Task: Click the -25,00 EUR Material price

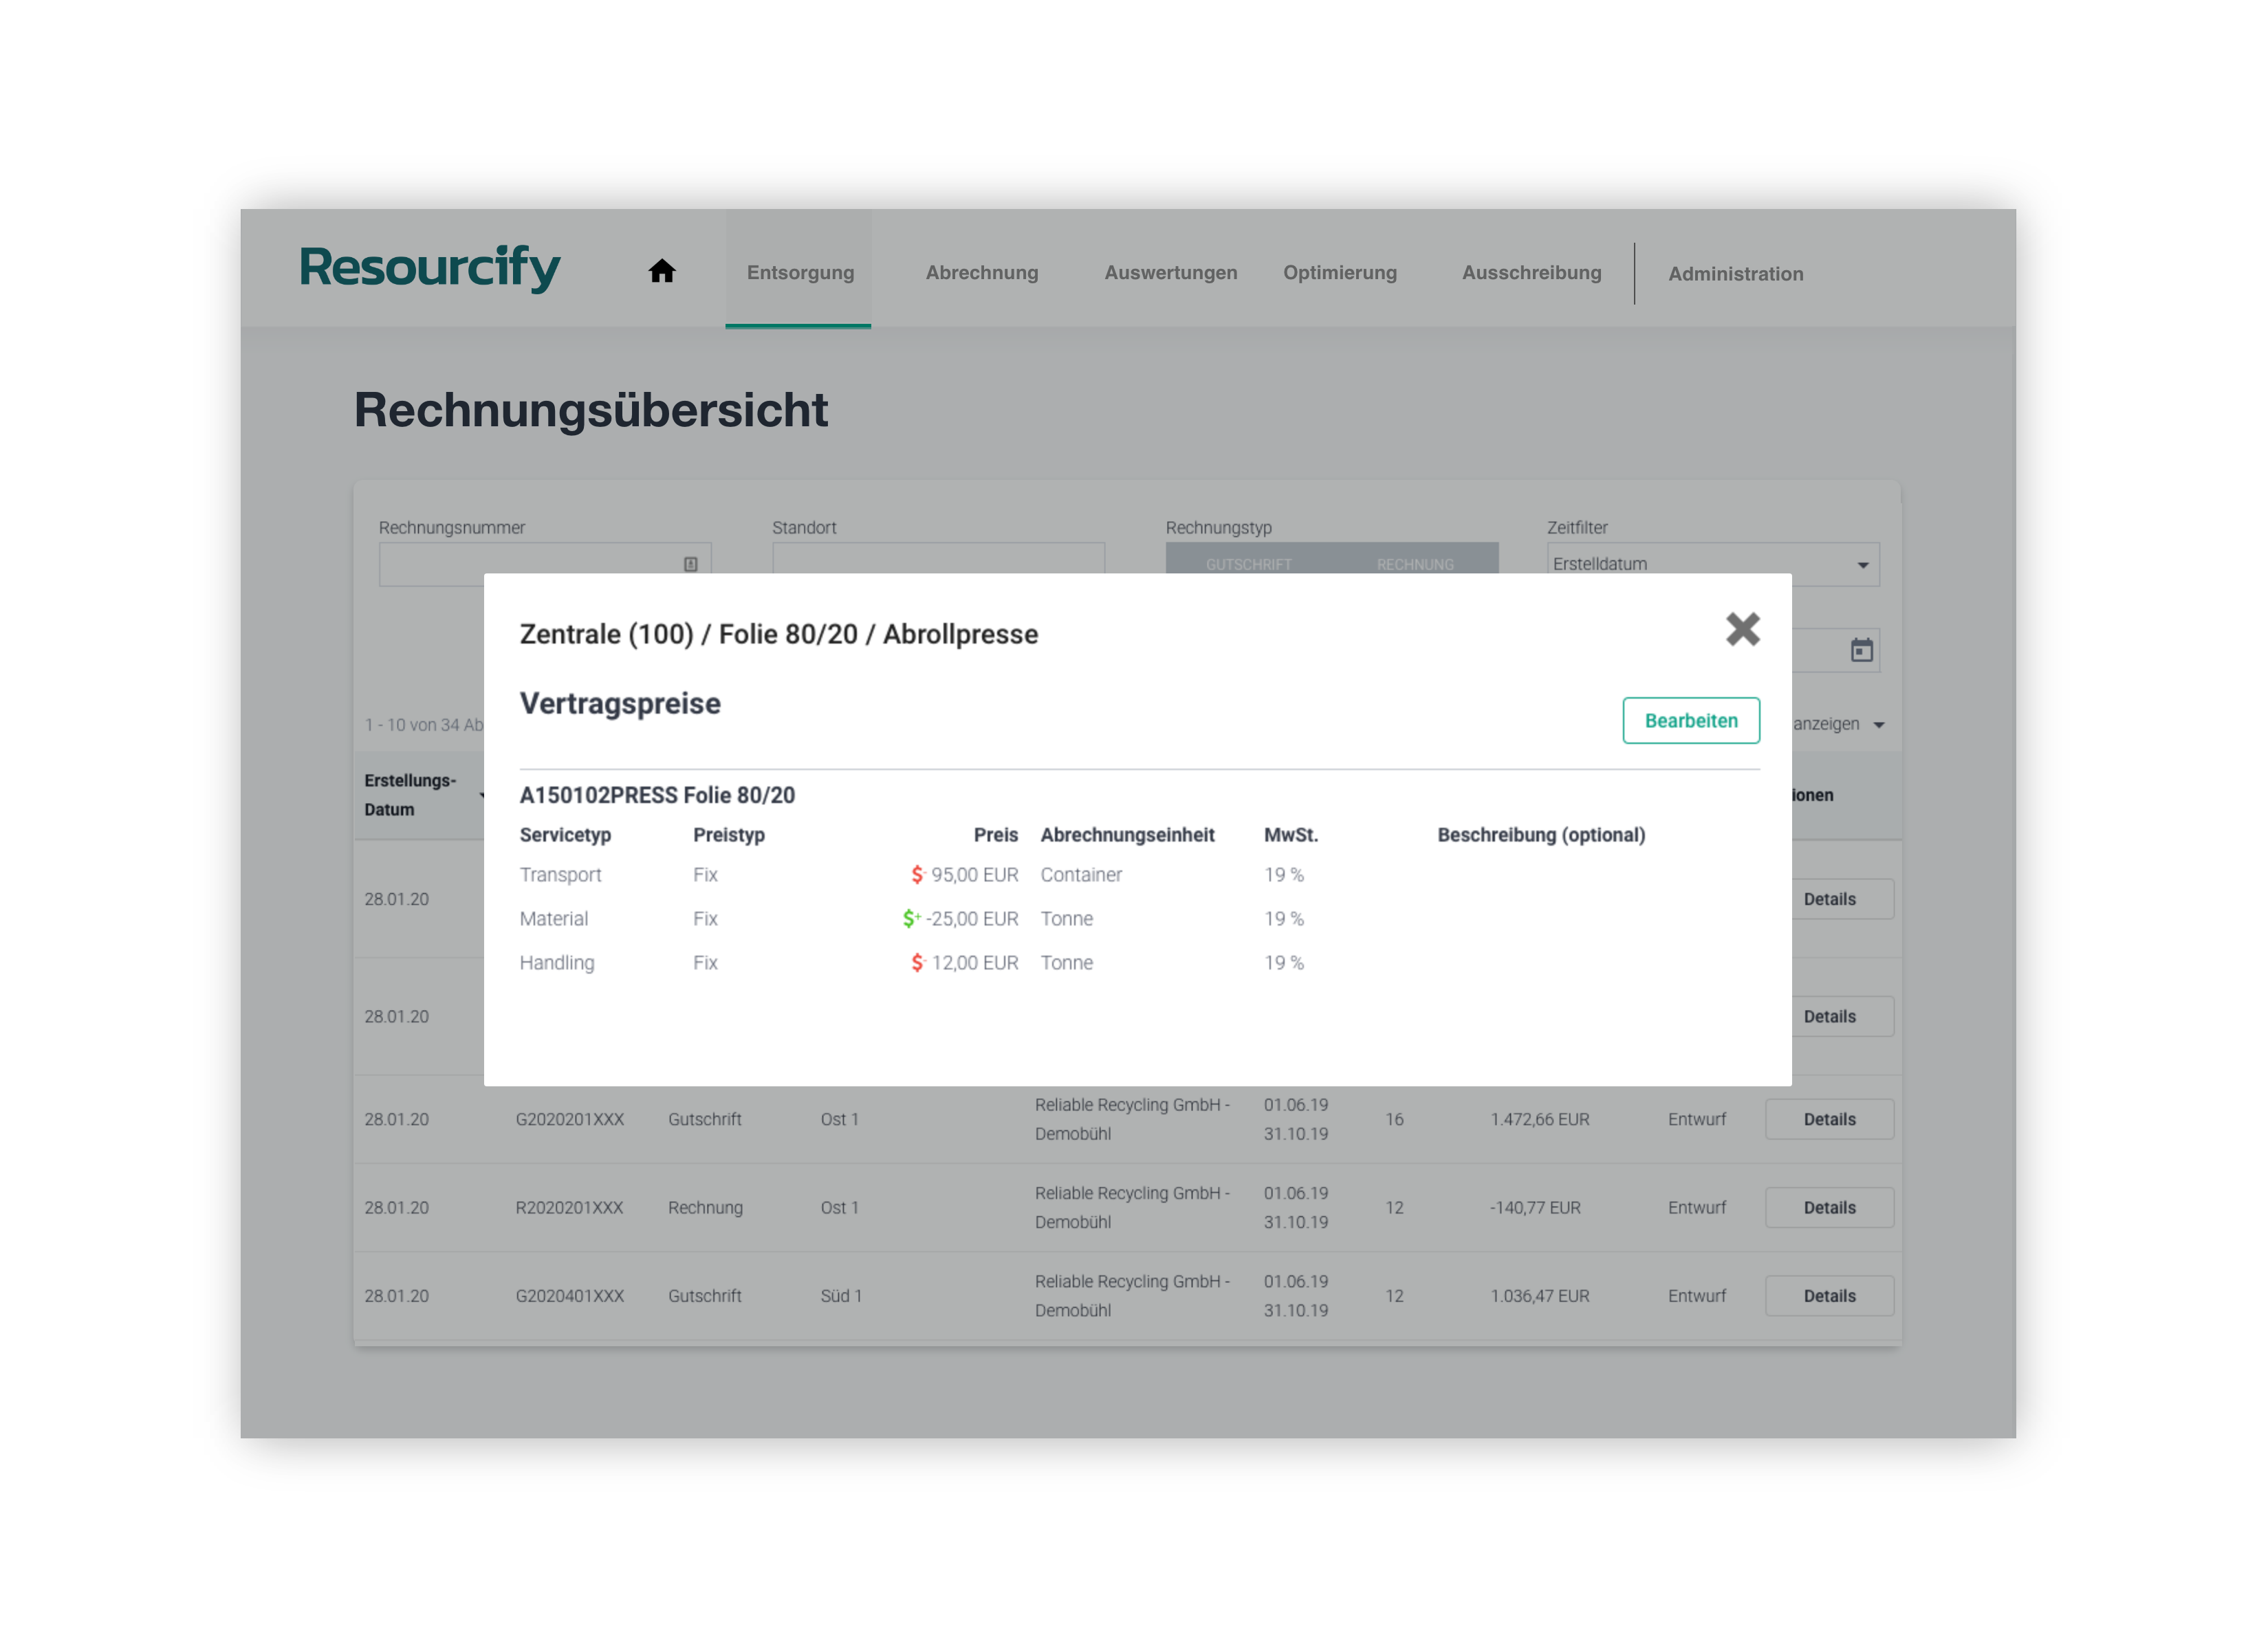Action: (x=971, y=919)
